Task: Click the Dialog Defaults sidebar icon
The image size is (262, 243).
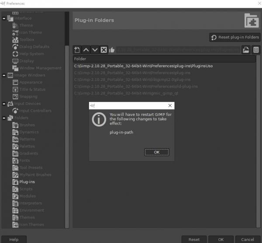Action: pyautogui.click(x=15, y=47)
